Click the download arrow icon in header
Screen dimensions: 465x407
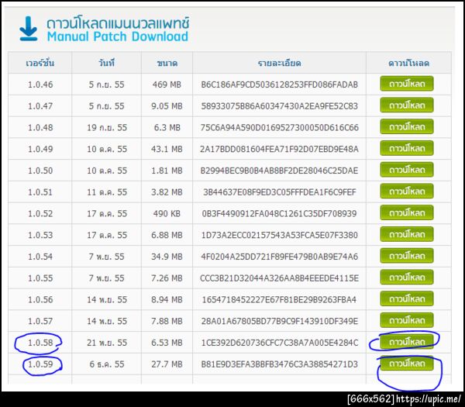[28, 29]
